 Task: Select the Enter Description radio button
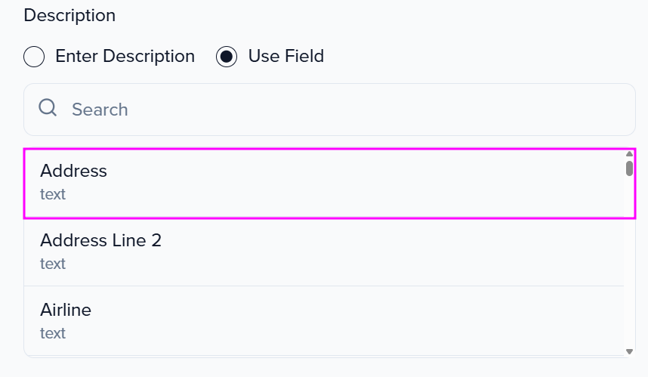tap(34, 57)
